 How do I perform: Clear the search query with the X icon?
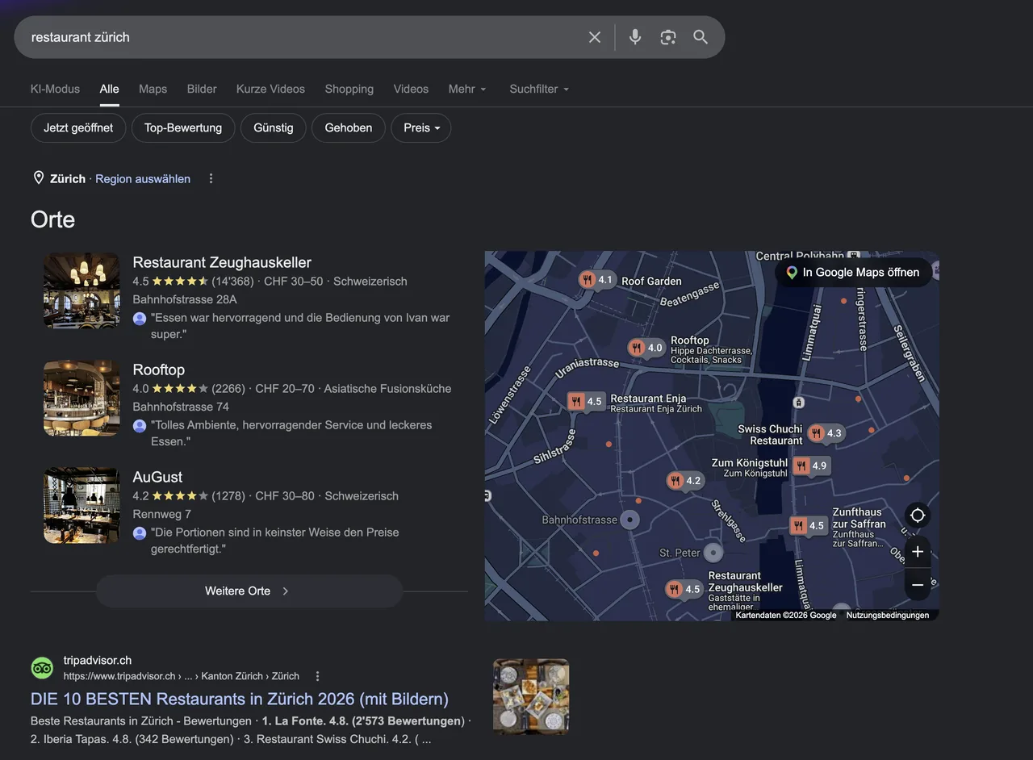[x=595, y=37]
